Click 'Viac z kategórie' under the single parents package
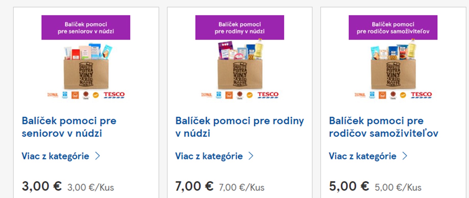This screenshot has width=469, height=198. point(362,156)
